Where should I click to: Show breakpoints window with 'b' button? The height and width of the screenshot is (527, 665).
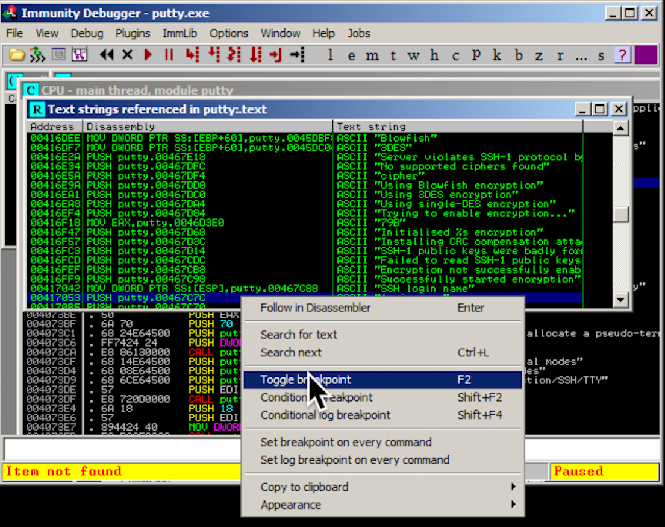[519, 55]
